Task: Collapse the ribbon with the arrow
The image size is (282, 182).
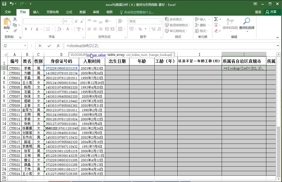Action: click(x=277, y=37)
